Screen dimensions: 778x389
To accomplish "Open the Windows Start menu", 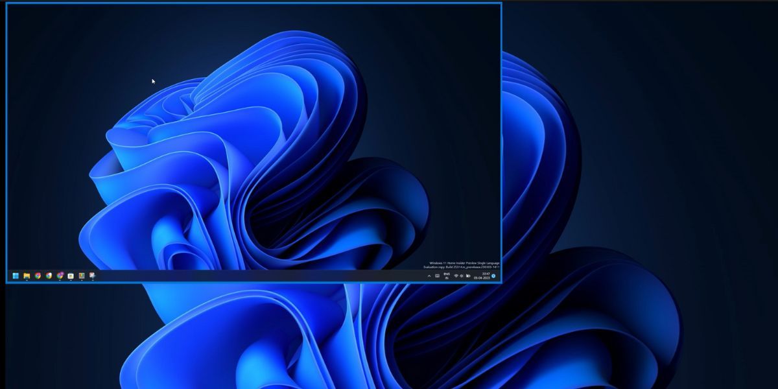I will (x=16, y=276).
